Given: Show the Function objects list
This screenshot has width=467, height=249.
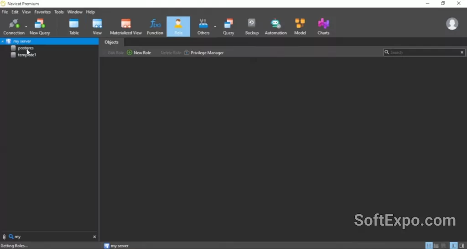Looking at the screenshot, I should coord(155,27).
